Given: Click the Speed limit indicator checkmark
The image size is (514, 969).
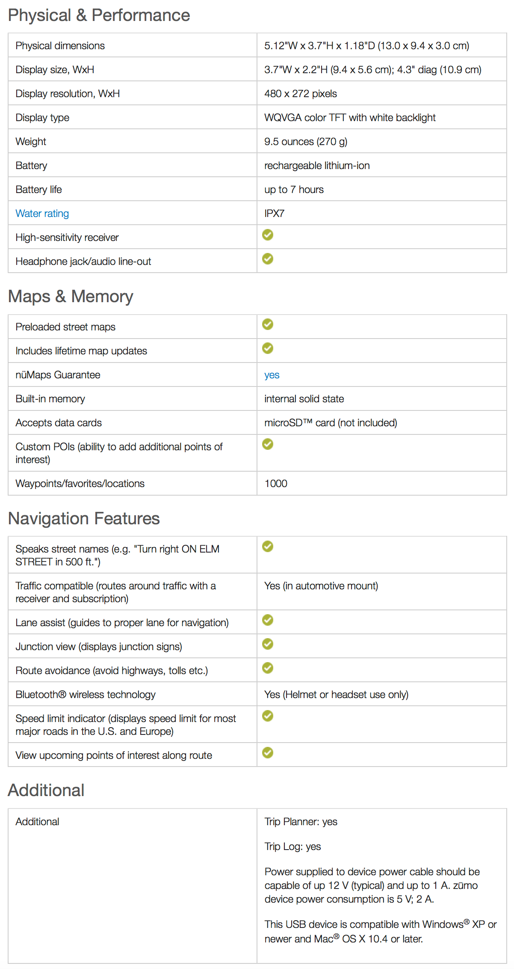Looking at the screenshot, I should pyautogui.click(x=268, y=716).
